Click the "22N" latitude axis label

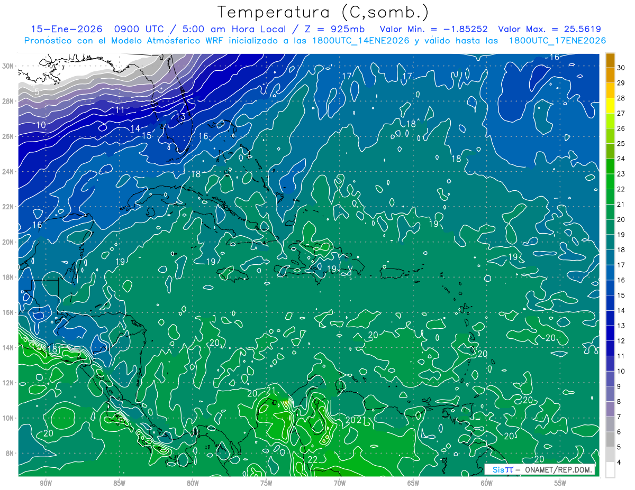8,207
